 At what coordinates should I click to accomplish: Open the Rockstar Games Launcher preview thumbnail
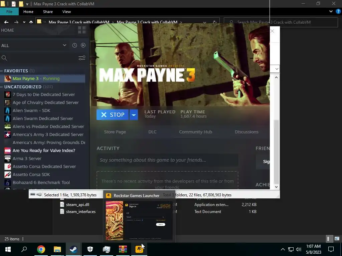pyautogui.click(x=139, y=220)
